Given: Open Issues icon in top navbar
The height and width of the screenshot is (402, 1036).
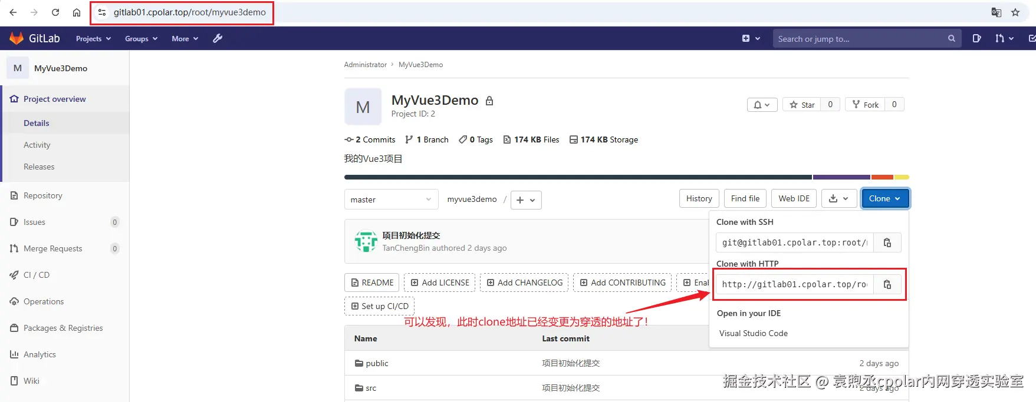Looking at the screenshot, I should (977, 38).
